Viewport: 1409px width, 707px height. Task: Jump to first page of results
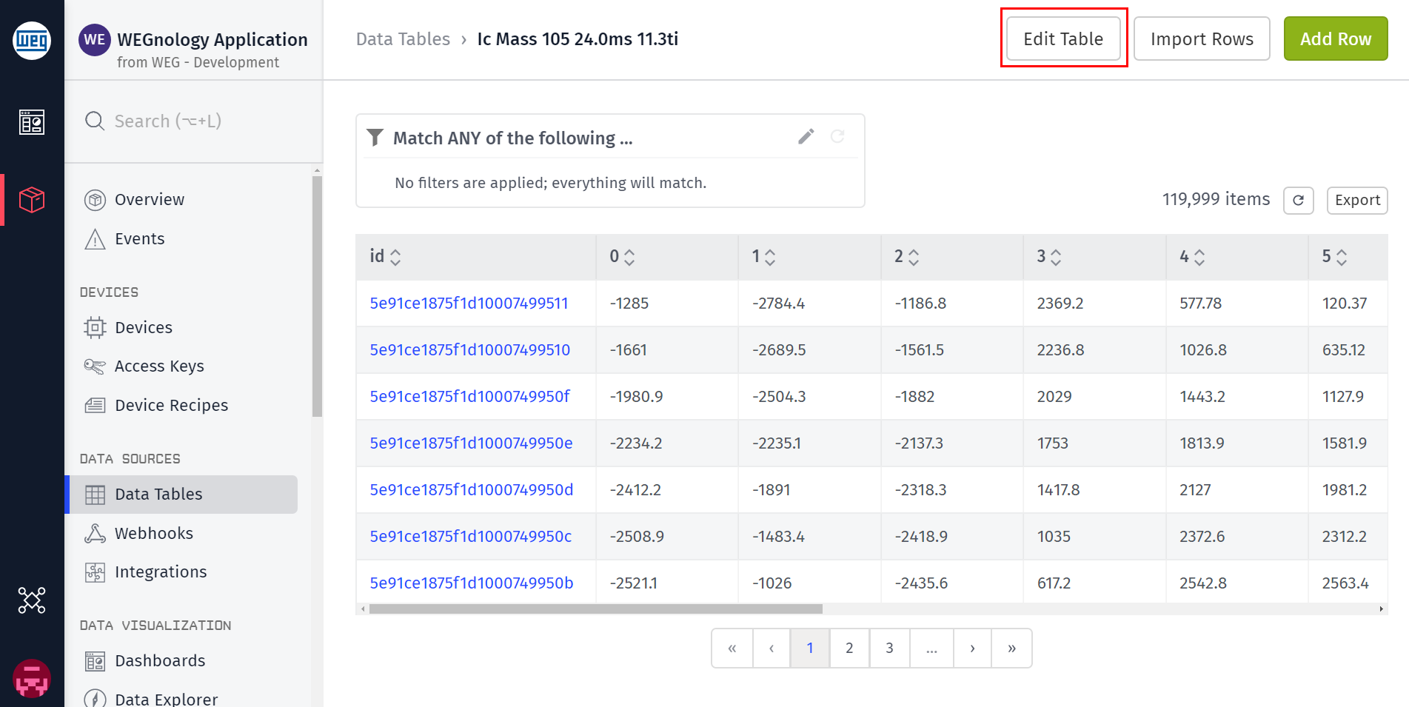[732, 649]
